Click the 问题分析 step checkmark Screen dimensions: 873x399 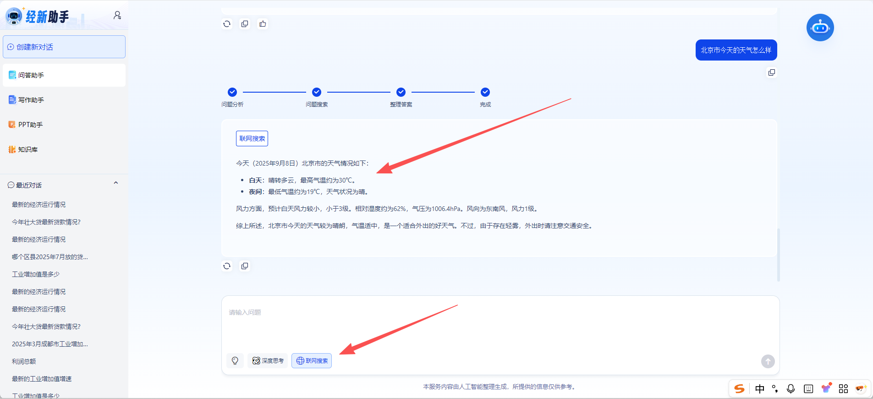point(232,92)
